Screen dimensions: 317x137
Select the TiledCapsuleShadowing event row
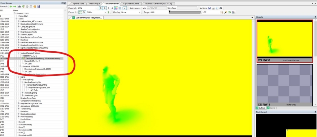coord(32,58)
